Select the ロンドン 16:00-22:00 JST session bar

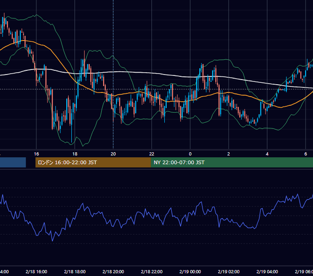(93, 162)
